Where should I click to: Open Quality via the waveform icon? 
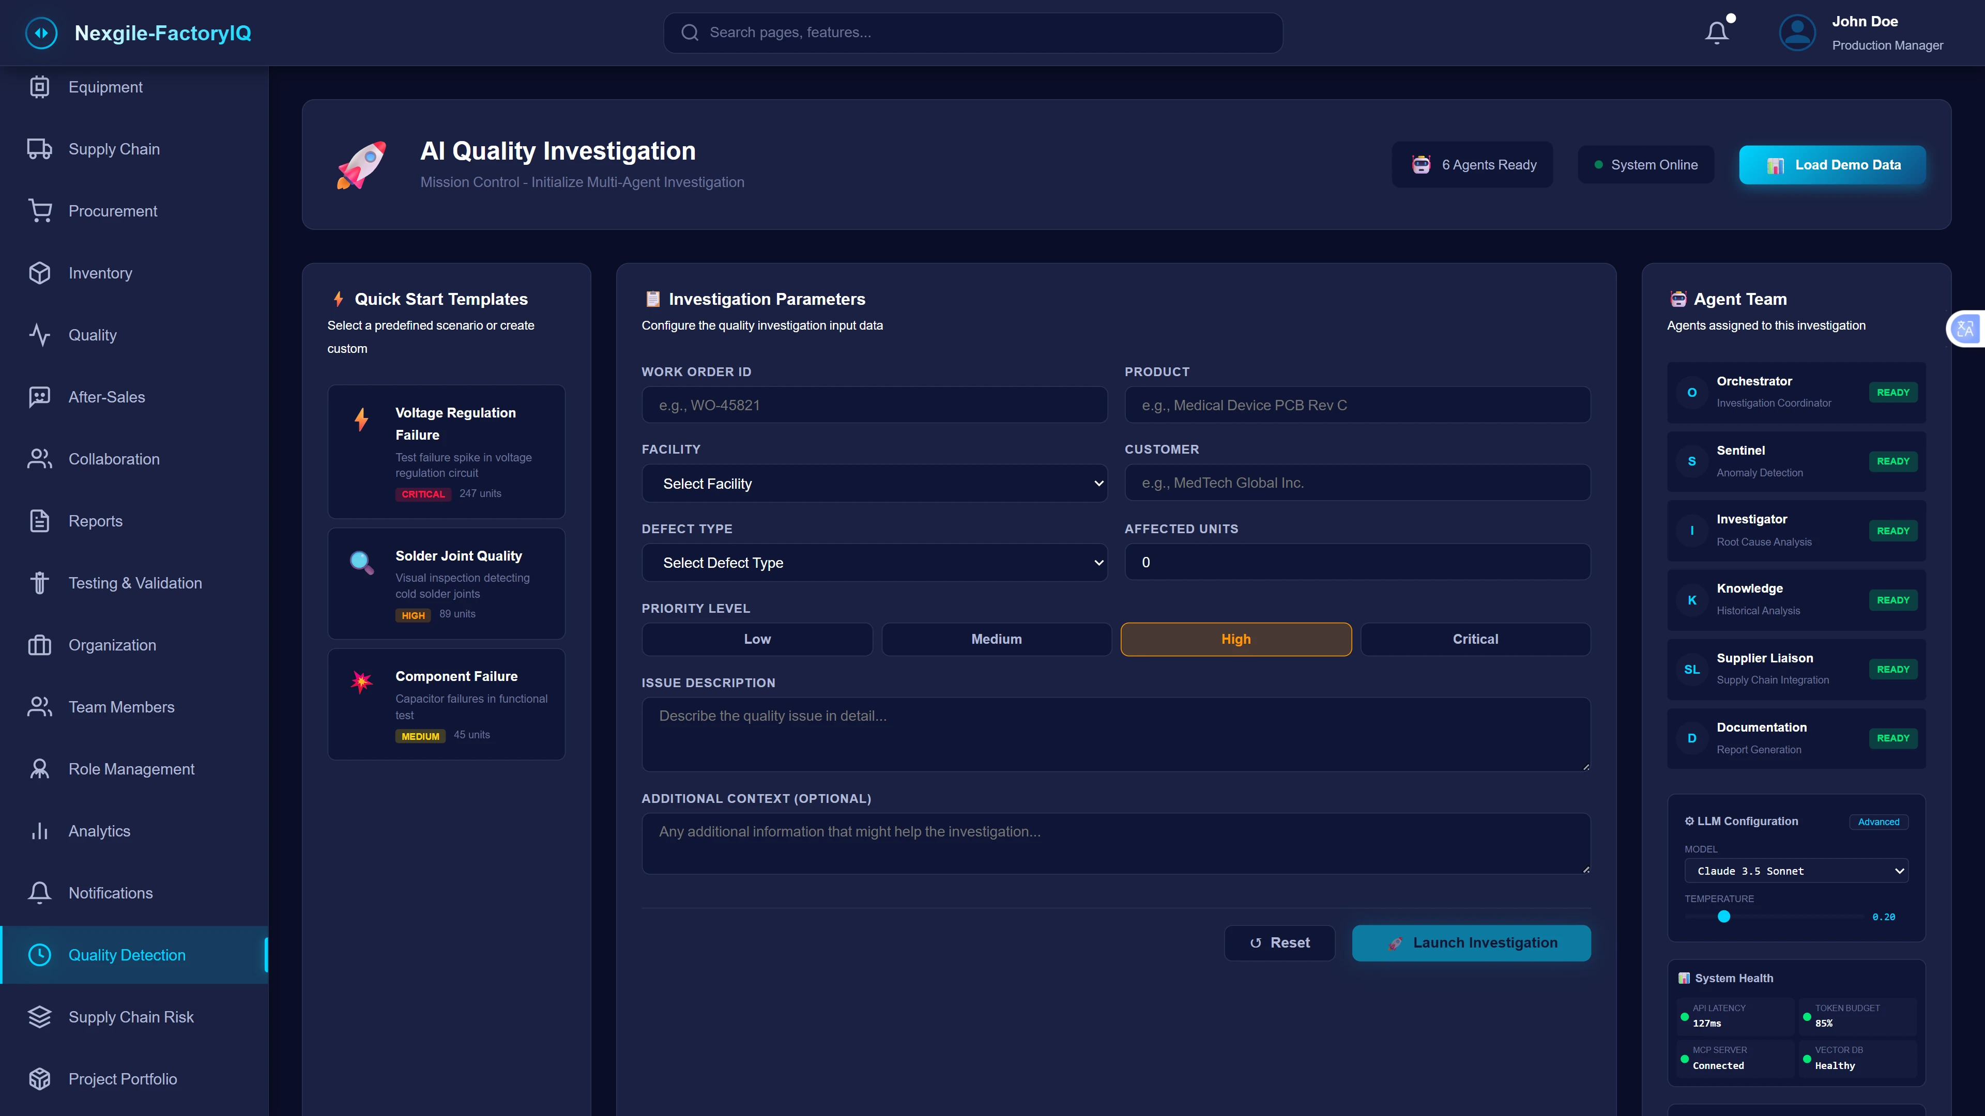click(40, 335)
